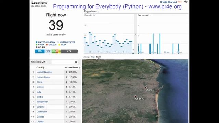219x123 pixels.
Task: Click the 39 active users count
Action: tap(56, 25)
